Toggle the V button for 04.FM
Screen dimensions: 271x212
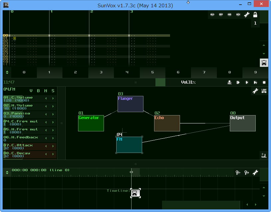pyautogui.click(x=31, y=91)
